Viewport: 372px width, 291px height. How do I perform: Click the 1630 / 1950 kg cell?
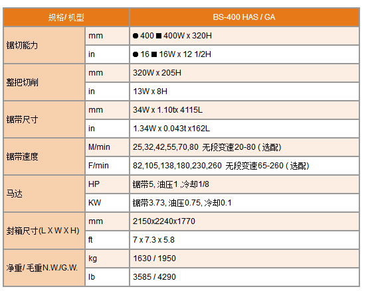(x=244, y=259)
